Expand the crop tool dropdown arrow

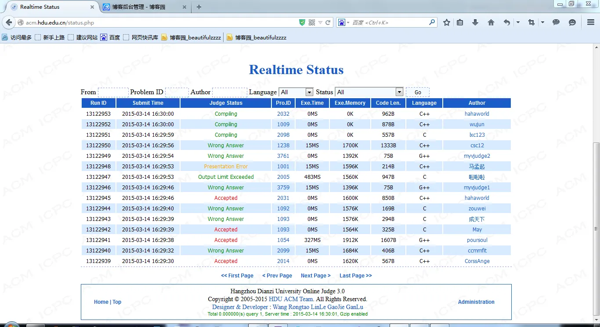click(x=542, y=22)
